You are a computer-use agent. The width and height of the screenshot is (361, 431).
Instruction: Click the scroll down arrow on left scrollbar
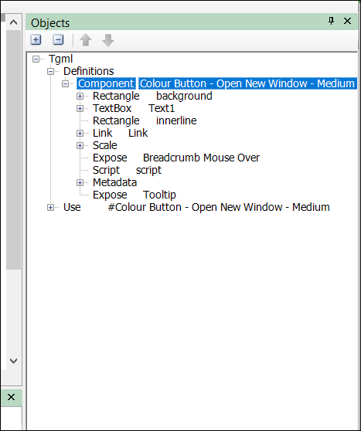point(13,361)
